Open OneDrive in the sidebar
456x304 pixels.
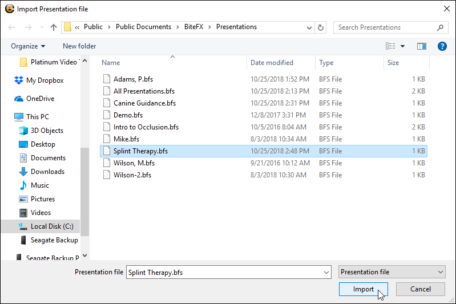[x=40, y=99]
